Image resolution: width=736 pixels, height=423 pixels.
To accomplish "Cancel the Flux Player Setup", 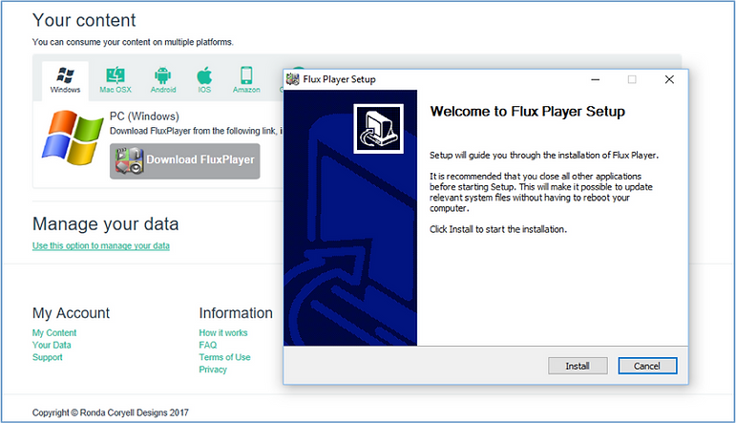I will click(647, 366).
